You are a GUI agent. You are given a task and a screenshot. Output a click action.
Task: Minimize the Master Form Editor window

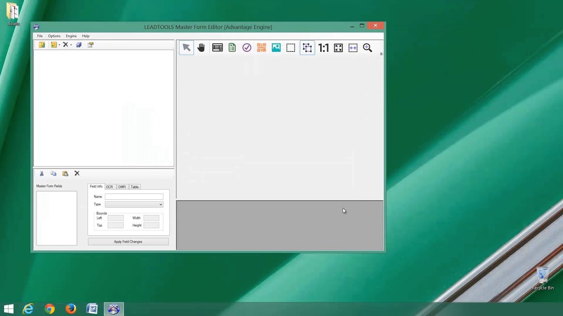(352, 26)
